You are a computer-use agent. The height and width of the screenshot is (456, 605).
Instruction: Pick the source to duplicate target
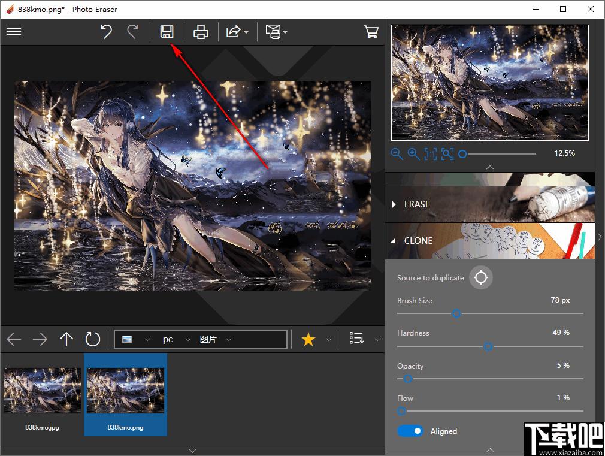(481, 277)
